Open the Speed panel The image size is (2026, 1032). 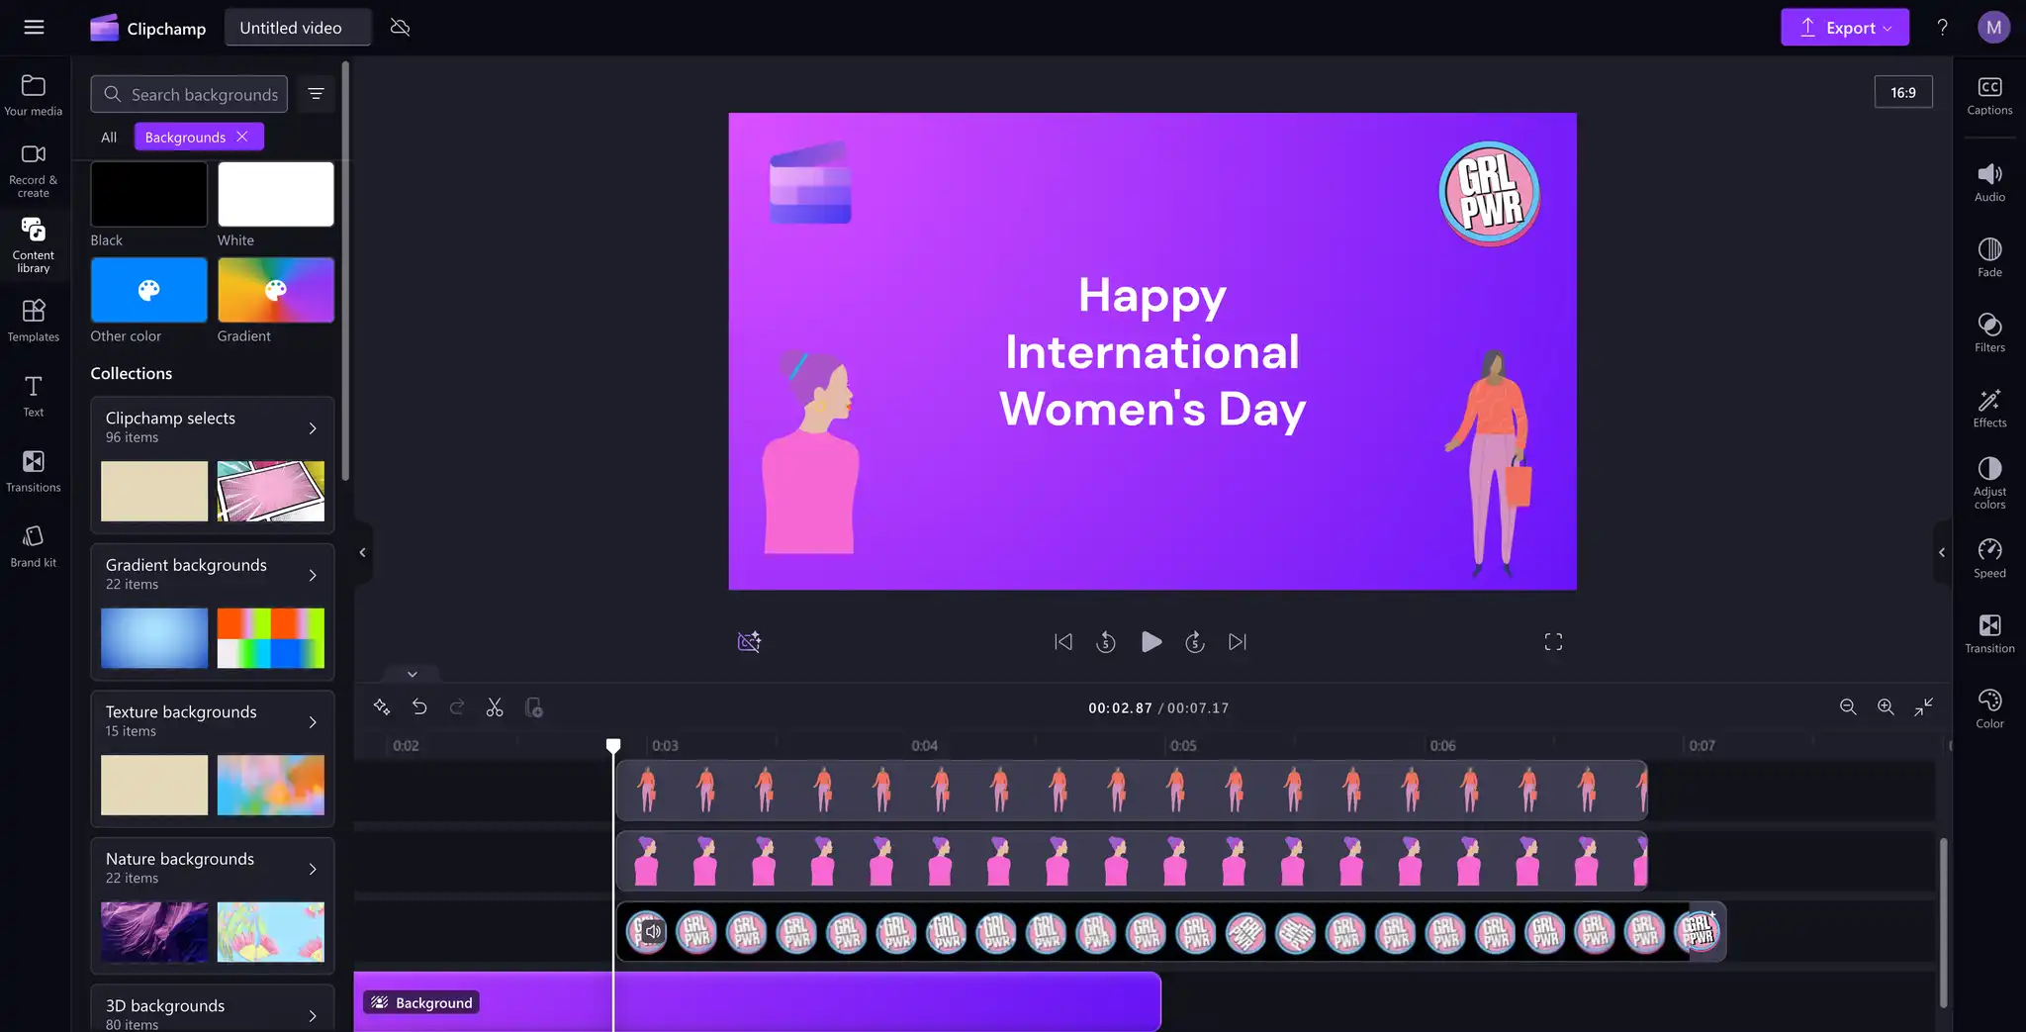pos(1989,559)
